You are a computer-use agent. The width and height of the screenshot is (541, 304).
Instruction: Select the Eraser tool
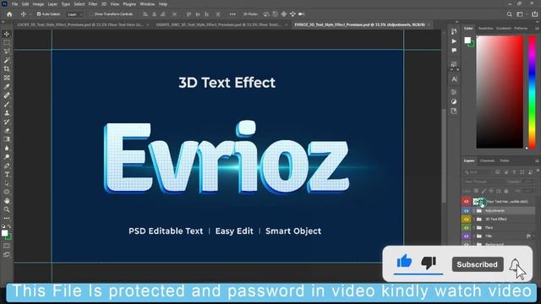pos(7,131)
